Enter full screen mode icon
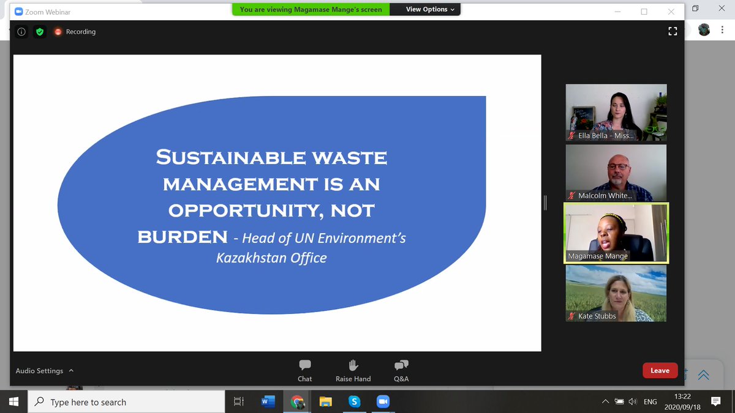 pyautogui.click(x=673, y=31)
